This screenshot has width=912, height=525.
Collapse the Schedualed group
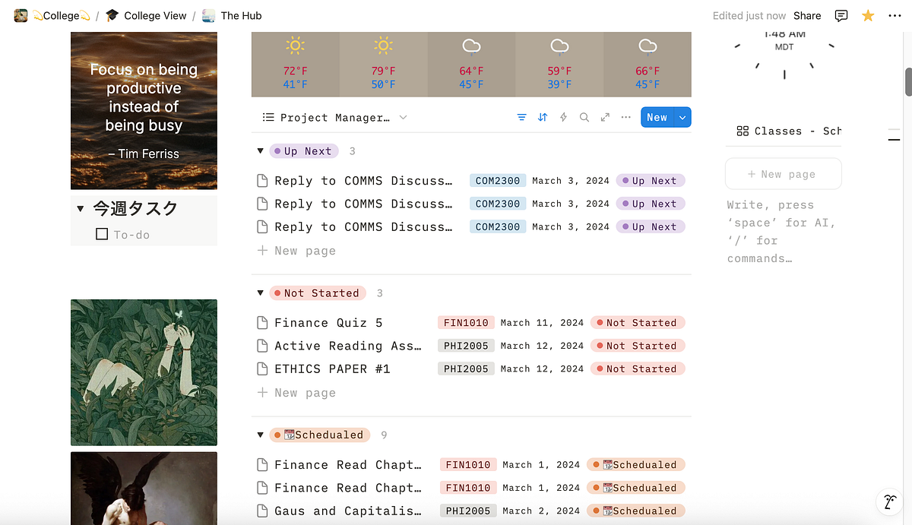[x=260, y=435]
